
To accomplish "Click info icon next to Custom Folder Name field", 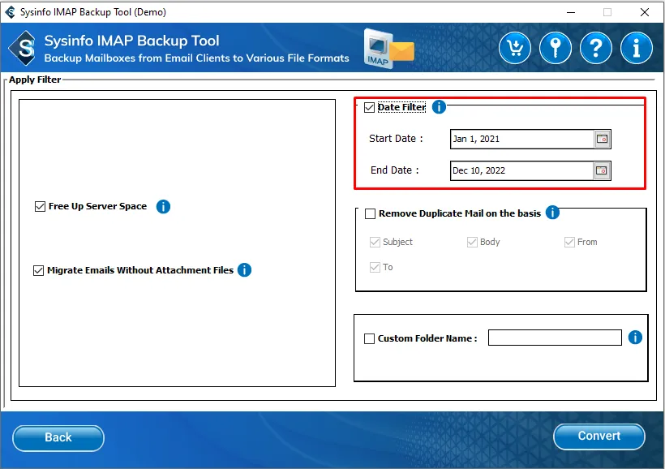I will pos(635,338).
